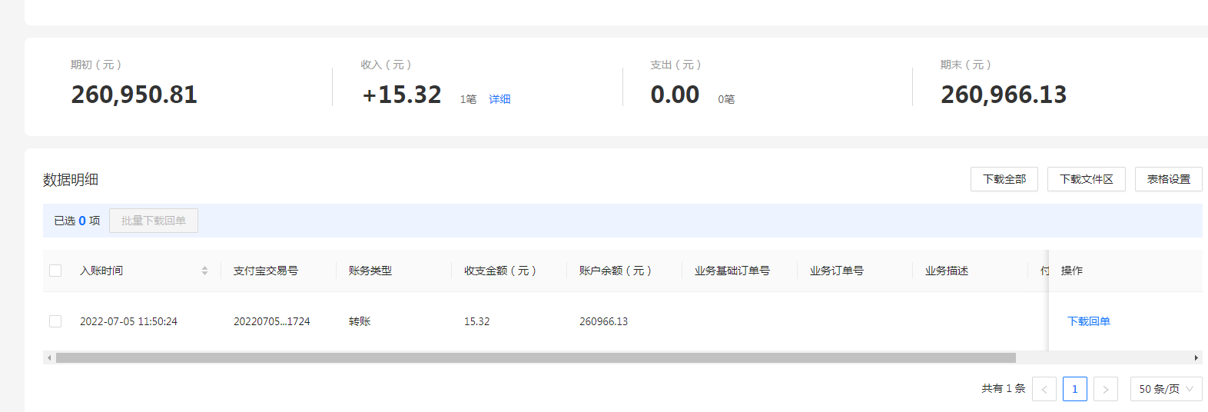1208x412 pixels.
Task: Click the income amount +15.32
Action: point(402,95)
